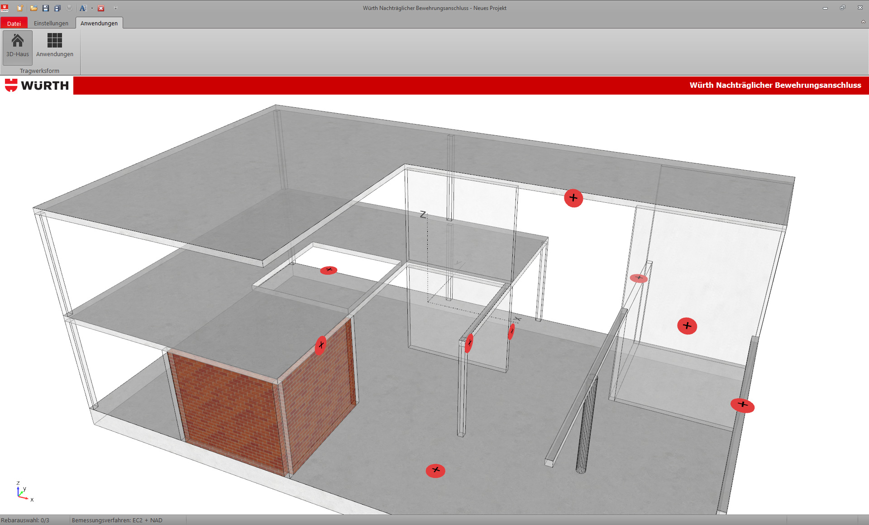Click the greyed-out printer icon
This screenshot has width=869, height=525.
pos(69,8)
